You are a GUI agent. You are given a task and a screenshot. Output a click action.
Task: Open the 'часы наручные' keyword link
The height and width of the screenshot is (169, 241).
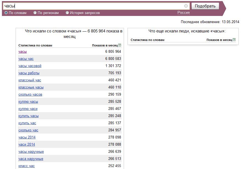click(31, 152)
